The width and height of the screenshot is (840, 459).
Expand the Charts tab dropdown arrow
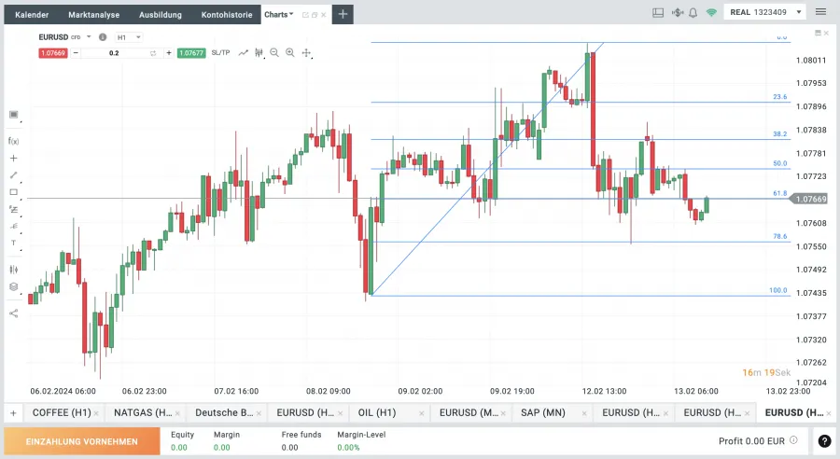click(291, 15)
